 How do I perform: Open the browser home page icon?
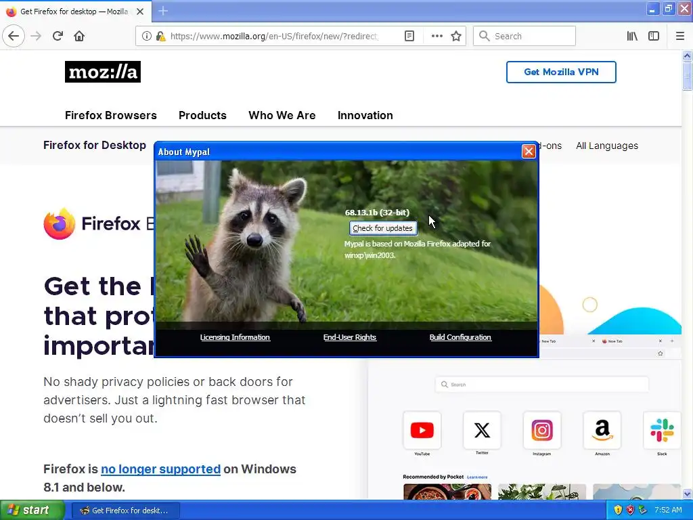(79, 36)
